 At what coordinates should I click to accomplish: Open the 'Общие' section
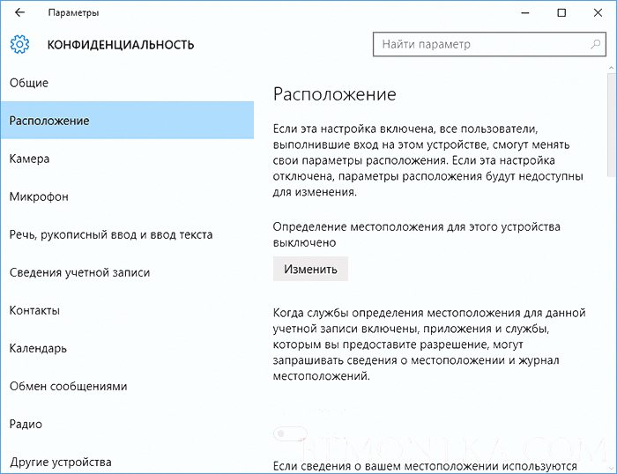click(x=127, y=83)
